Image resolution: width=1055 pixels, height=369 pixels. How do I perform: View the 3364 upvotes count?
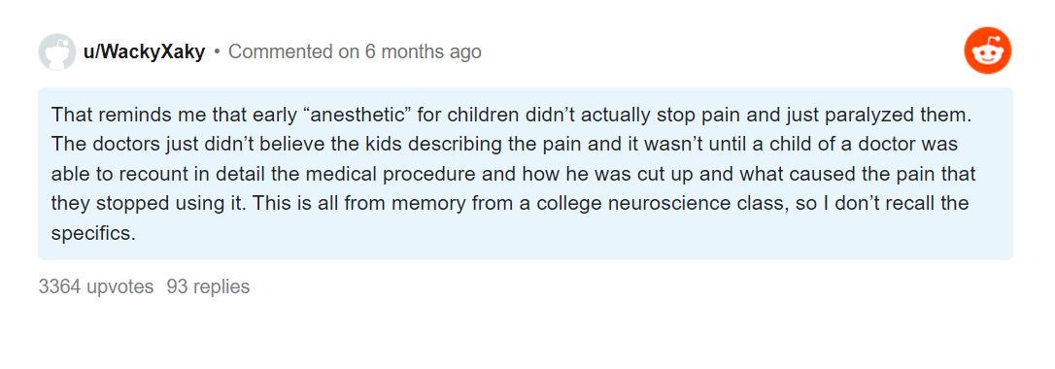(x=96, y=287)
